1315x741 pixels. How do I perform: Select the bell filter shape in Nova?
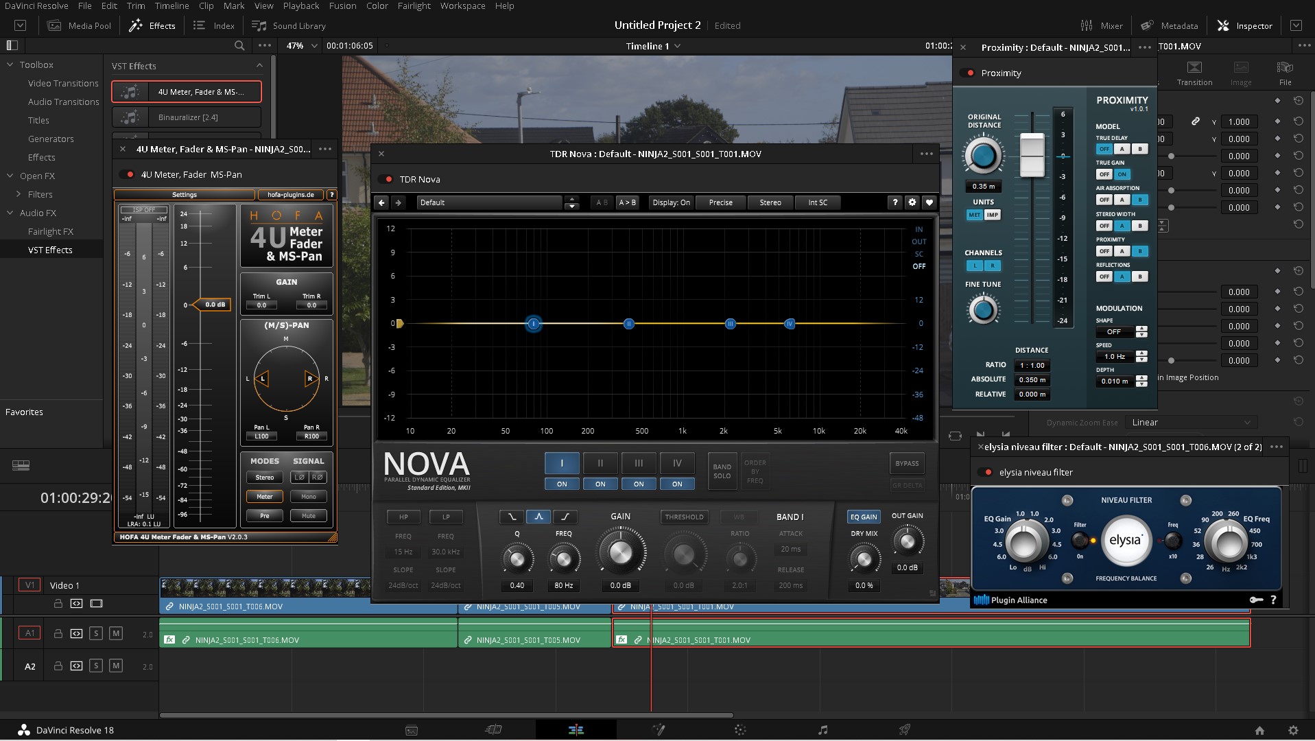pos(538,517)
